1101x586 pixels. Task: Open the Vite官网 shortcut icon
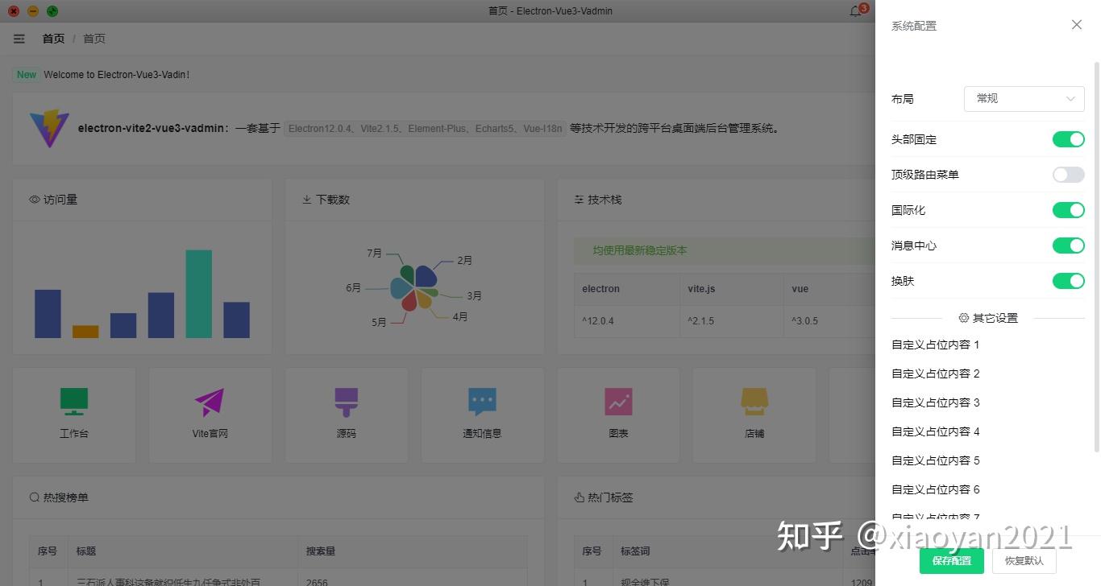pos(210,411)
